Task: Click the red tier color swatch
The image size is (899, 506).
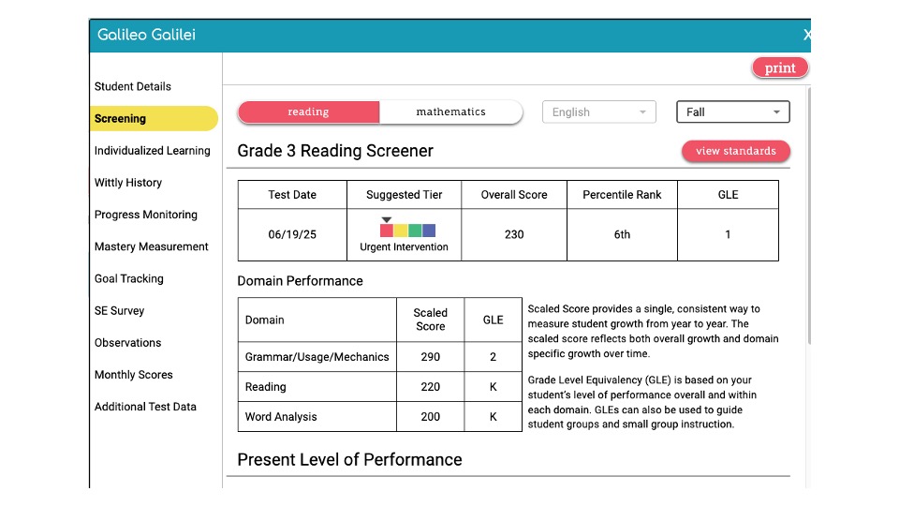Action: (x=387, y=231)
